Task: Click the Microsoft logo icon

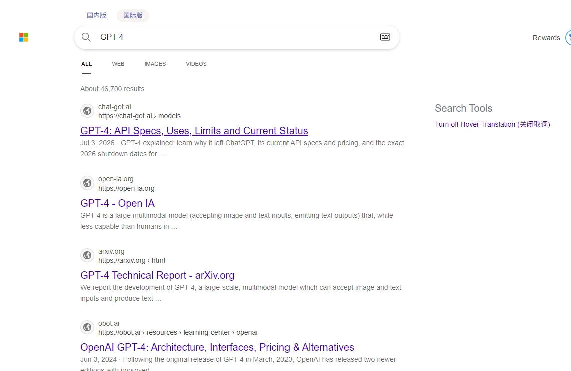Action: 24,37
